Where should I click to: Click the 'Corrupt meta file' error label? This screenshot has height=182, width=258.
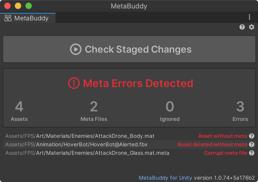pyautogui.click(x=225, y=153)
